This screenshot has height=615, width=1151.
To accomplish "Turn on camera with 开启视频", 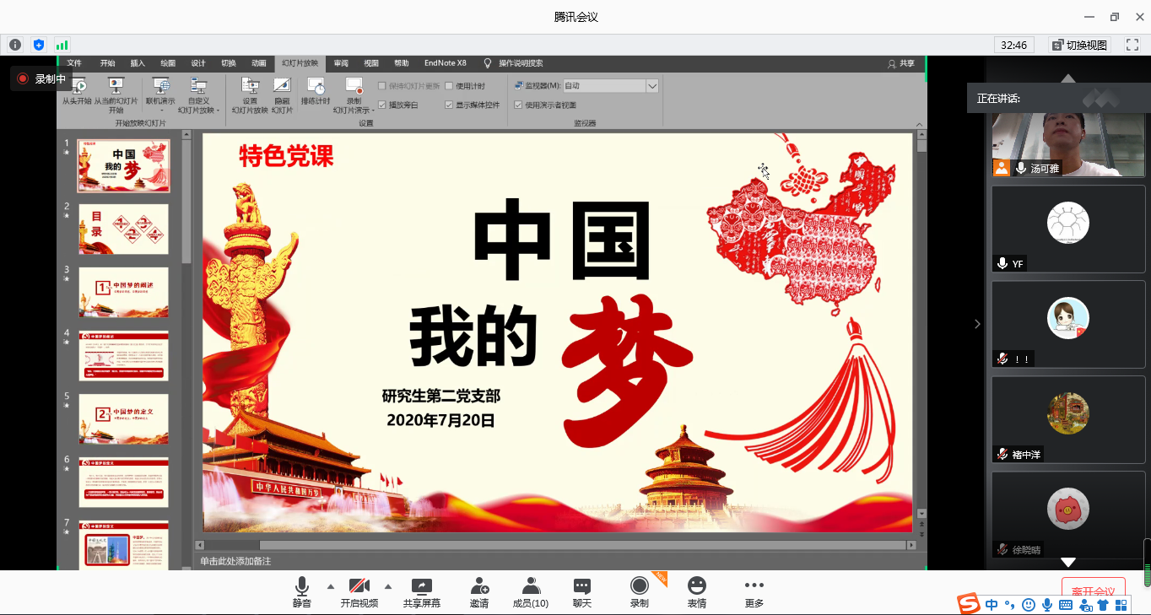I will coord(359,586).
